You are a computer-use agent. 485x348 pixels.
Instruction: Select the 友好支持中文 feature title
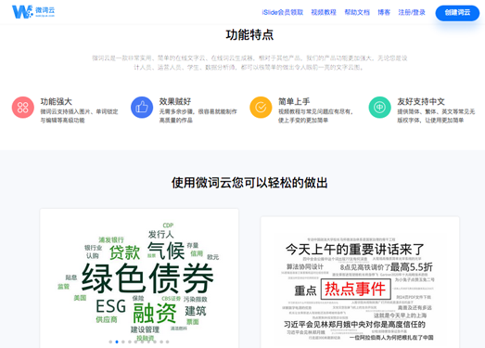point(421,101)
